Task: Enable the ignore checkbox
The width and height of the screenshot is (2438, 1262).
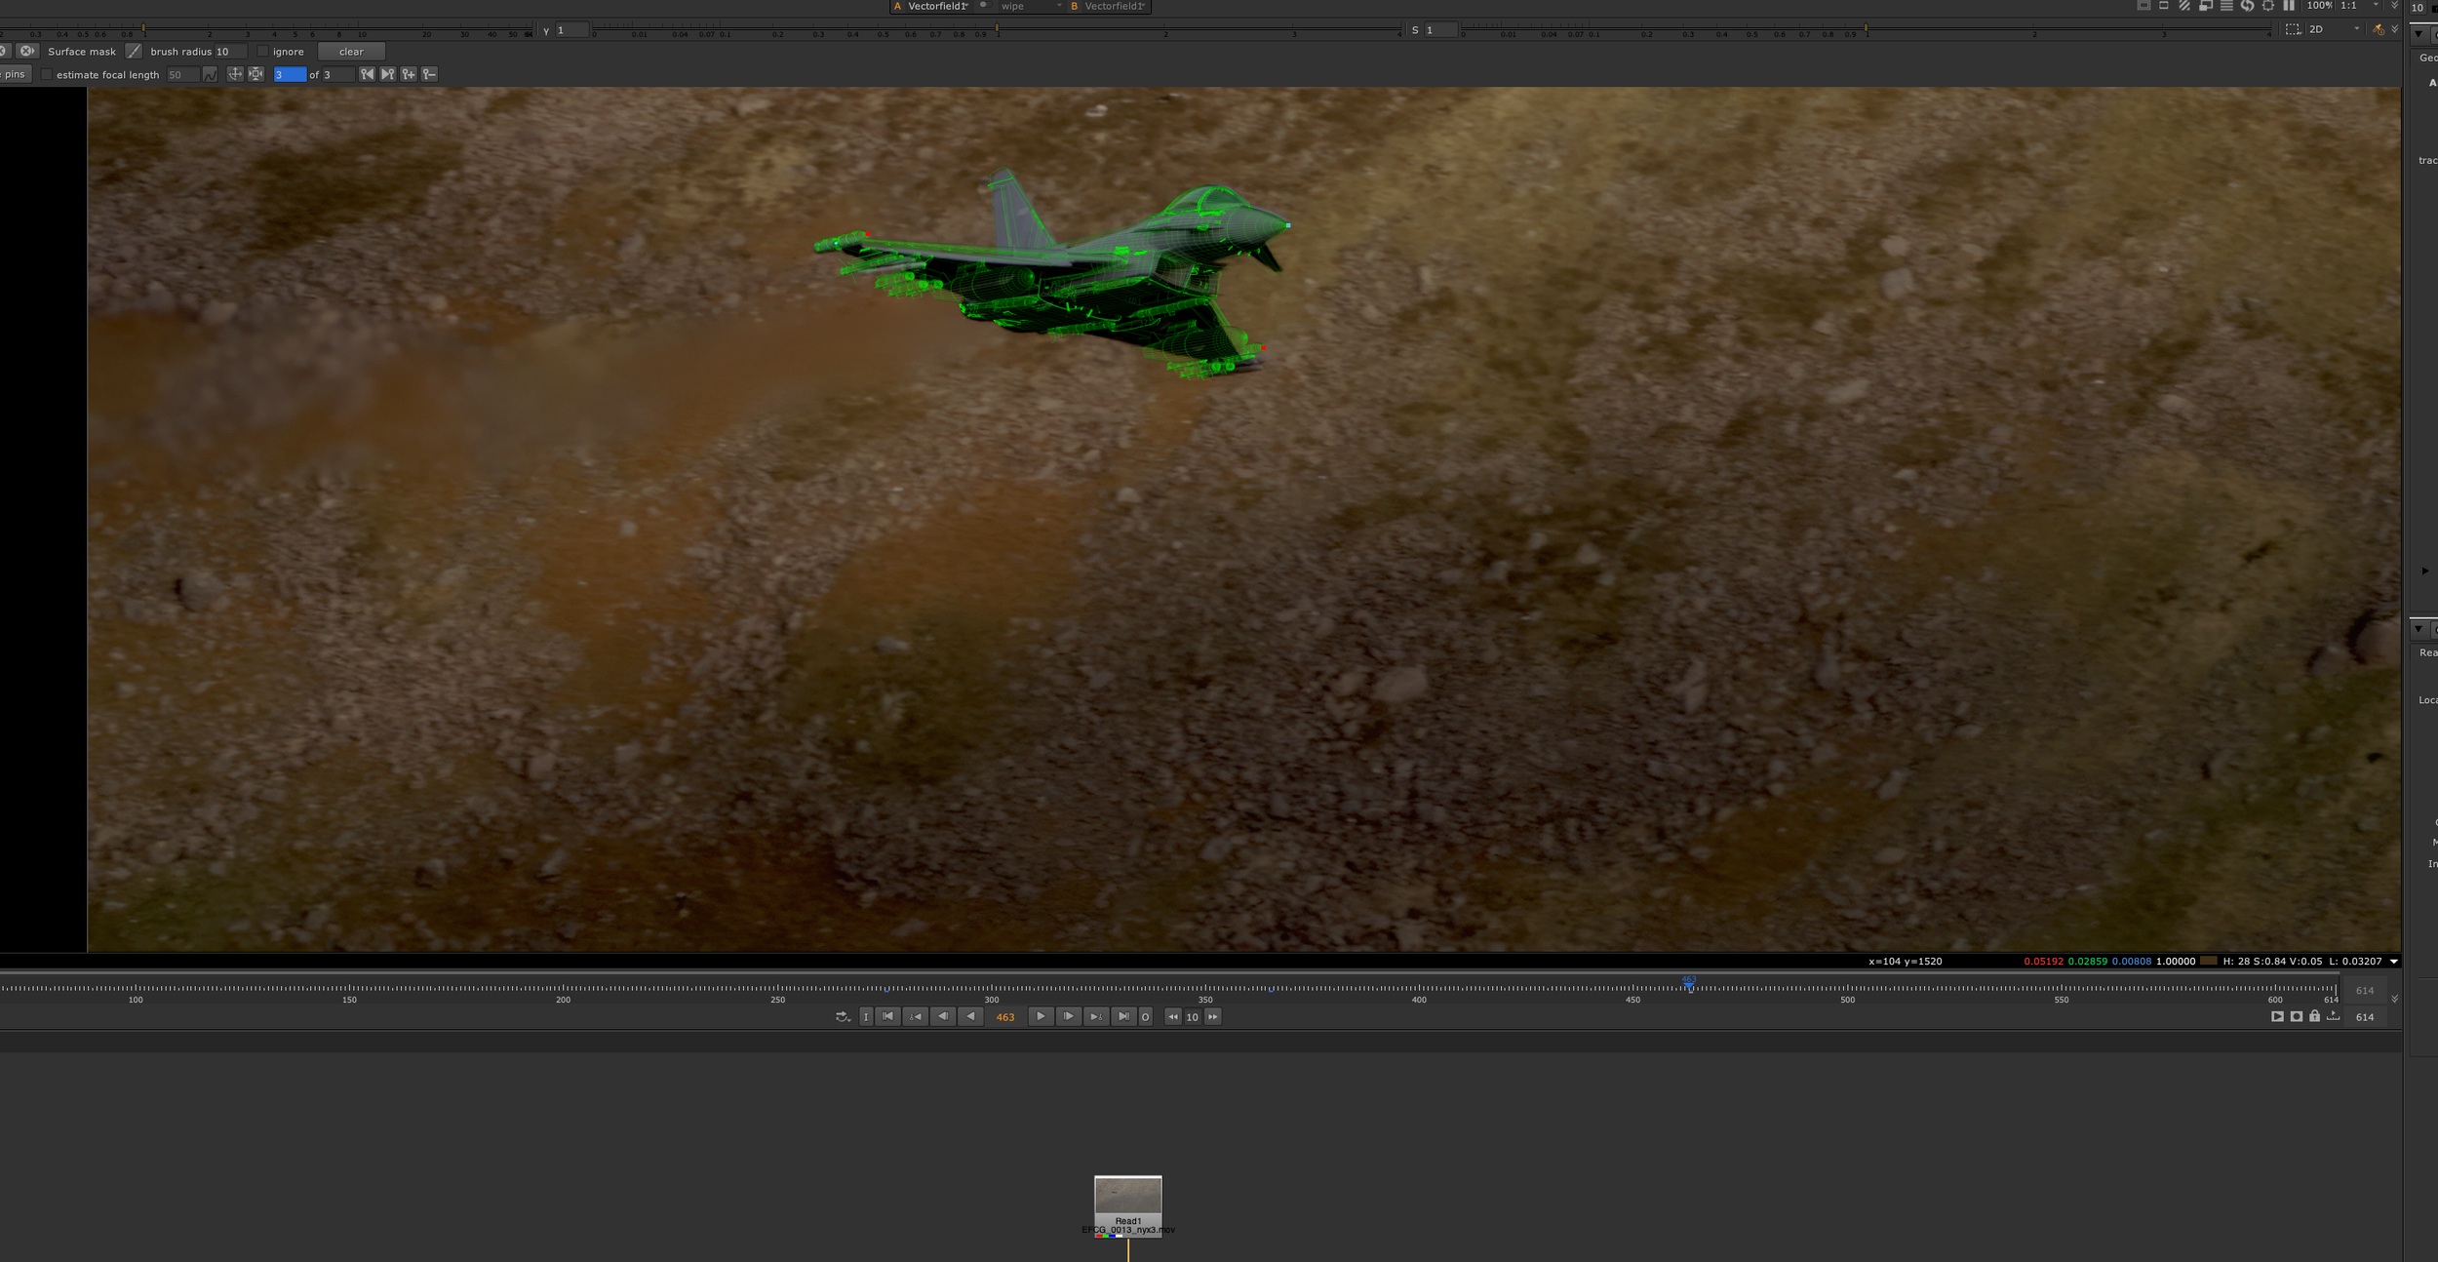Action: [263, 52]
